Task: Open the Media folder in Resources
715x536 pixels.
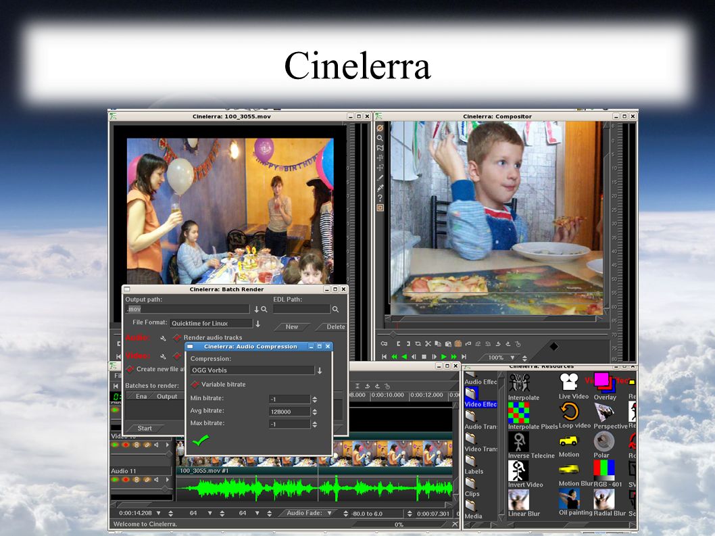Action: click(473, 510)
